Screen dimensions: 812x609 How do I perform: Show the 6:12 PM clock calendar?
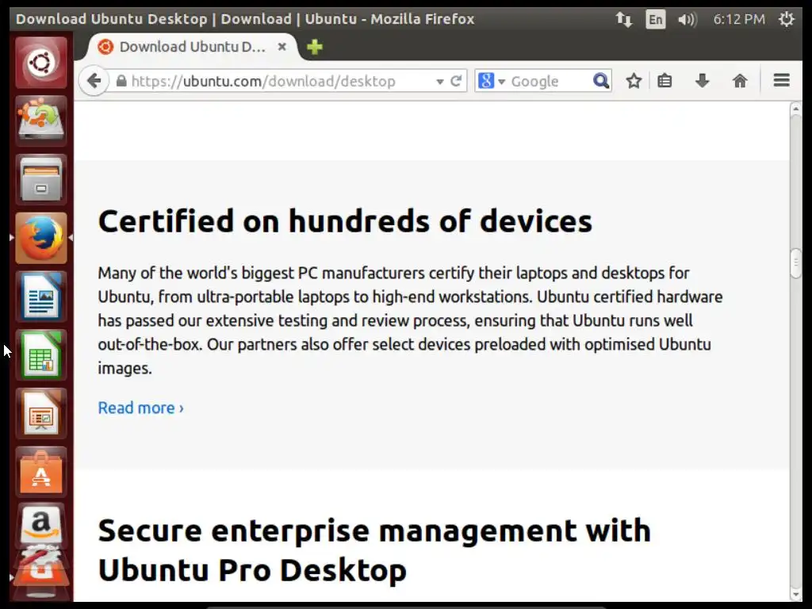739,19
